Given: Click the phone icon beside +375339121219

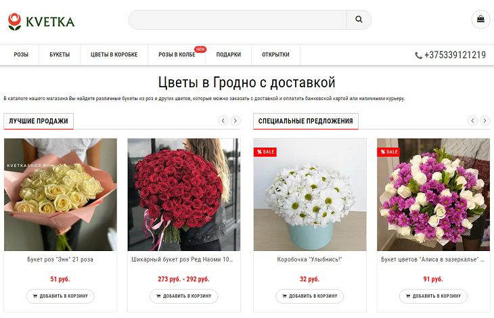Looking at the screenshot, I should [x=418, y=55].
